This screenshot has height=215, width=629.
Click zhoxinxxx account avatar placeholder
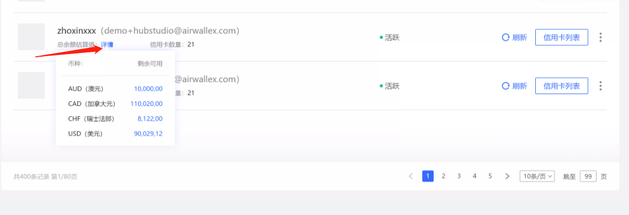[31, 37]
